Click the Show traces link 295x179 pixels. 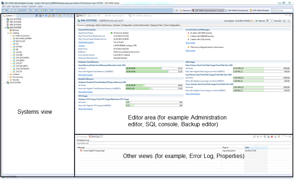(190, 51)
